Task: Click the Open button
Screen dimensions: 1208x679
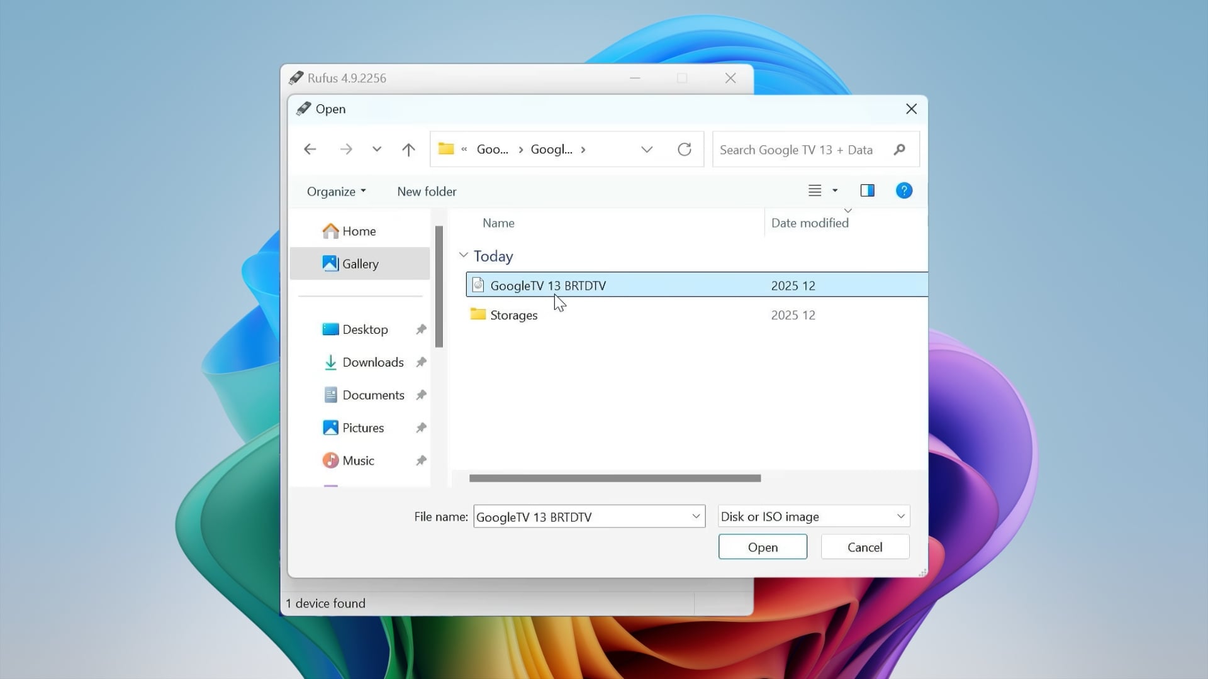Action: 762,546
